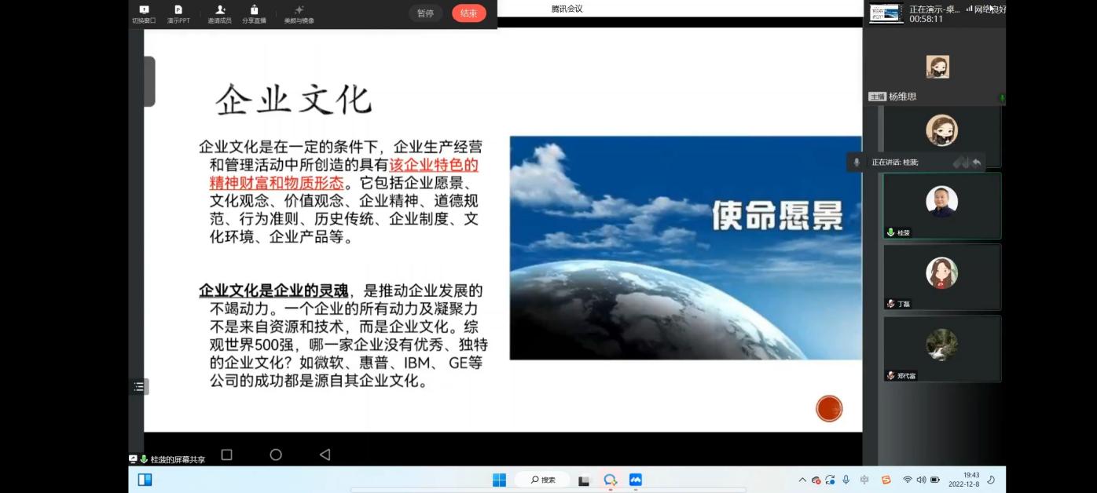
Task: Click the microphone icon beside 正在讲话
Action: pyautogui.click(x=857, y=163)
